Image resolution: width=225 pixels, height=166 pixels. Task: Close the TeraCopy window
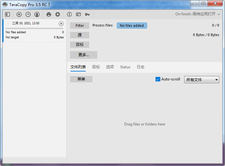[215, 4]
